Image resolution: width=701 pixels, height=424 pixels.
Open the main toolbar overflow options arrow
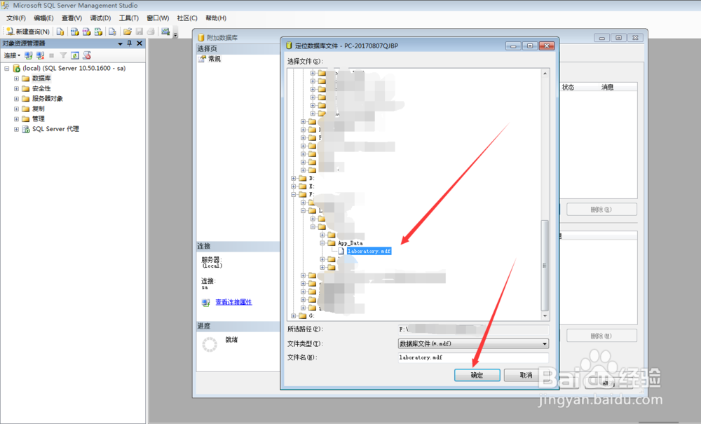click(175, 34)
